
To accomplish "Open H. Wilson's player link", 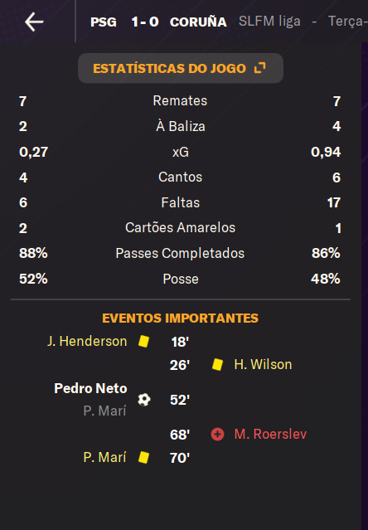I will click(263, 365).
